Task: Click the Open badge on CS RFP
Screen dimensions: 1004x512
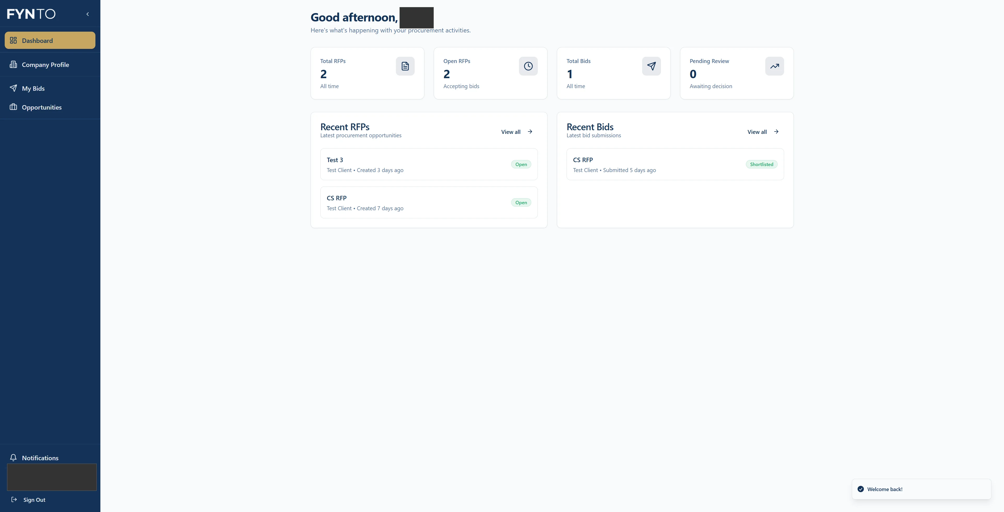Action: (521, 202)
